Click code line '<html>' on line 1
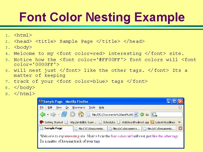The height and width of the screenshot is (152, 203). (x=23, y=35)
